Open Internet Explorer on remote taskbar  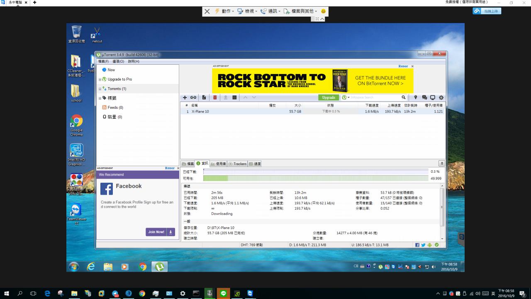coord(91,267)
